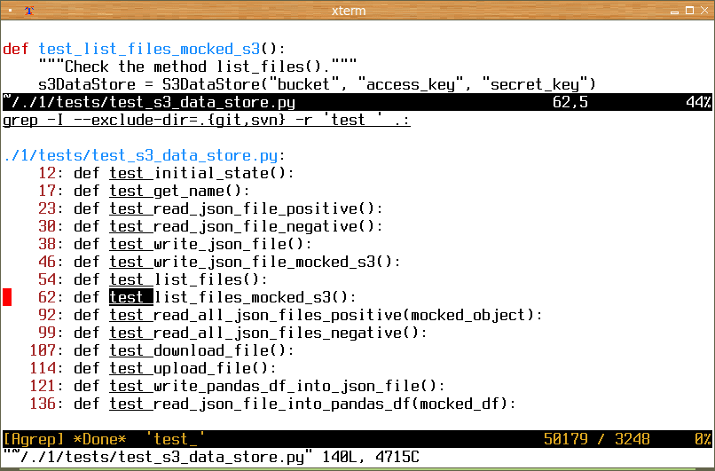Click highlighted match on line 62
The width and height of the screenshot is (715, 471).
pos(131,297)
